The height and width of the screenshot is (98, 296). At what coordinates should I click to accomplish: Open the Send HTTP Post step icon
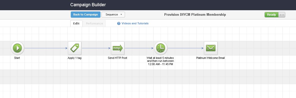pos(117,48)
